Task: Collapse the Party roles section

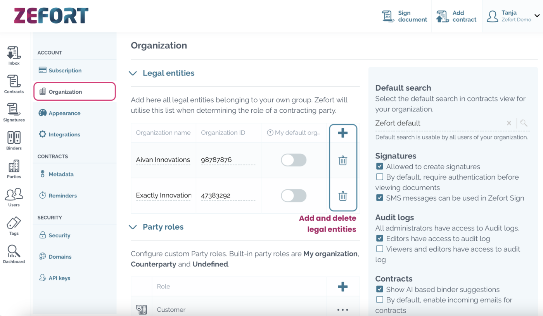Action: pos(133,227)
